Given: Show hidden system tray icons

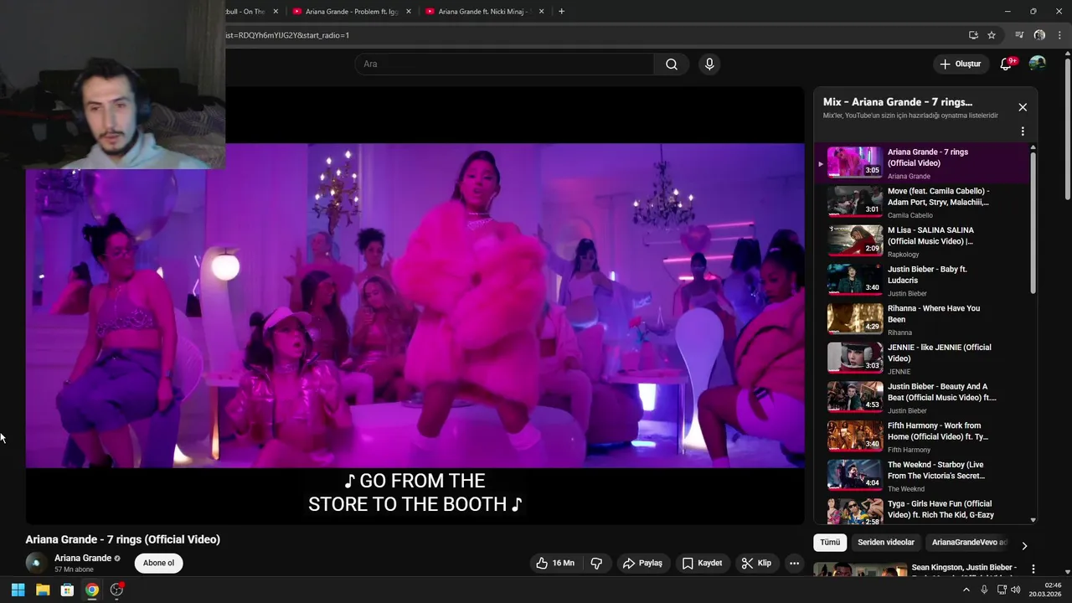Looking at the screenshot, I should tap(966, 590).
